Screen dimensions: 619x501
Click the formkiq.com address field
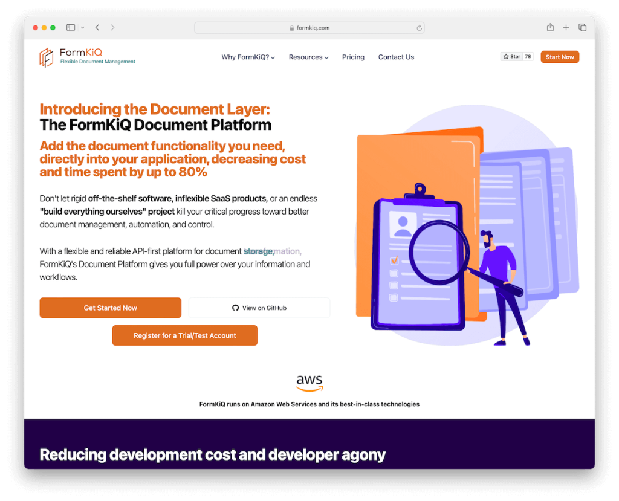(x=309, y=28)
